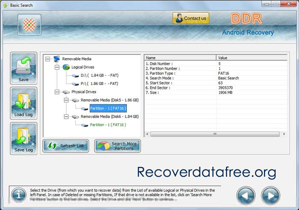Image resolution: width=299 pixels, height=210 pixels.
Task: Close the Basic Search window
Action: [x=288, y=4]
